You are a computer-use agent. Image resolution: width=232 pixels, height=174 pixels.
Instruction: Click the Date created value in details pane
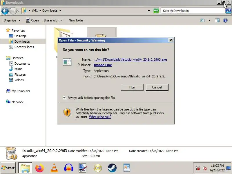[164, 151]
